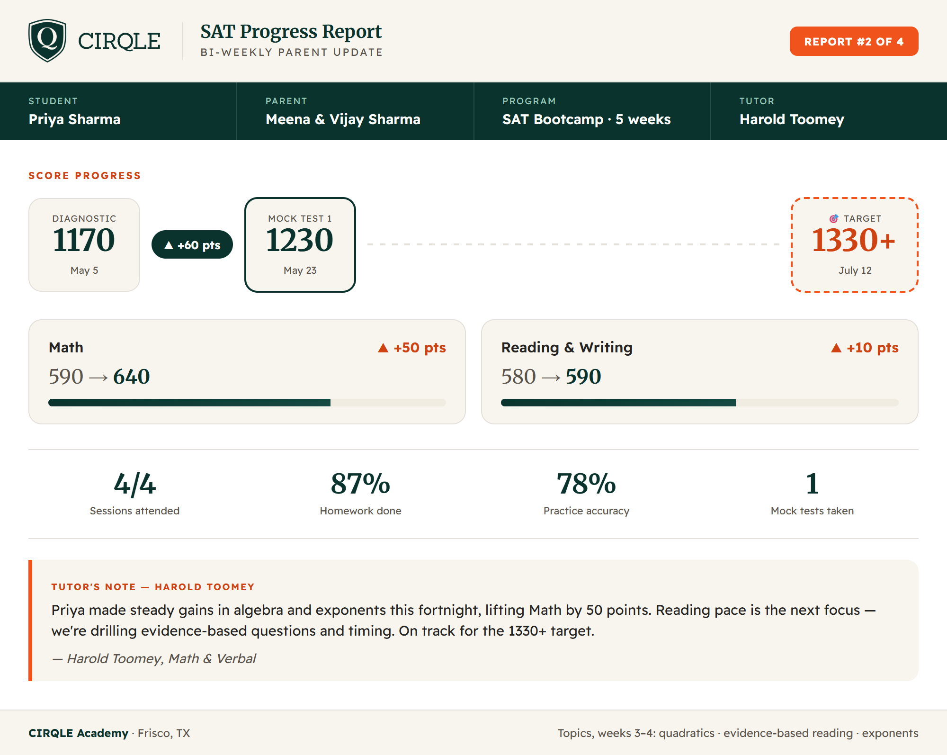Click the CIRQLE wordmark text
The width and height of the screenshot is (947, 755).
[x=119, y=41]
